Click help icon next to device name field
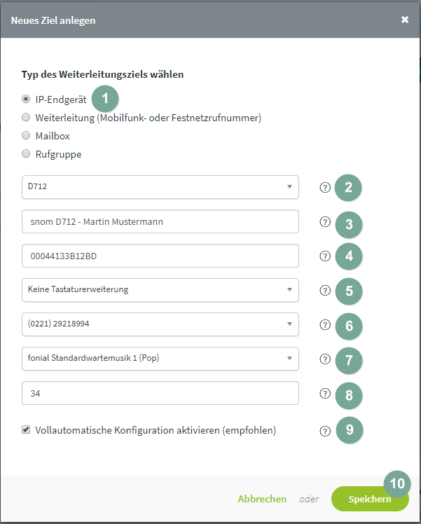Image resolution: width=421 pixels, height=524 pixels. [x=325, y=222]
